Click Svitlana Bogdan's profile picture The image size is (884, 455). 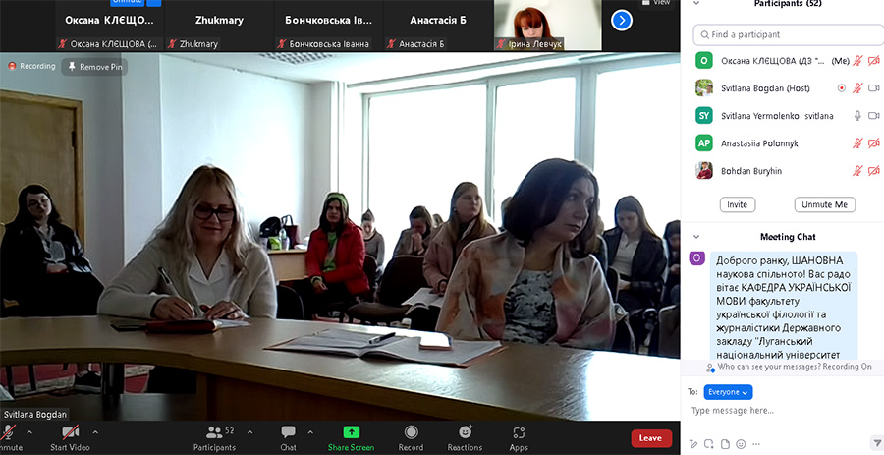pos(703,88)
